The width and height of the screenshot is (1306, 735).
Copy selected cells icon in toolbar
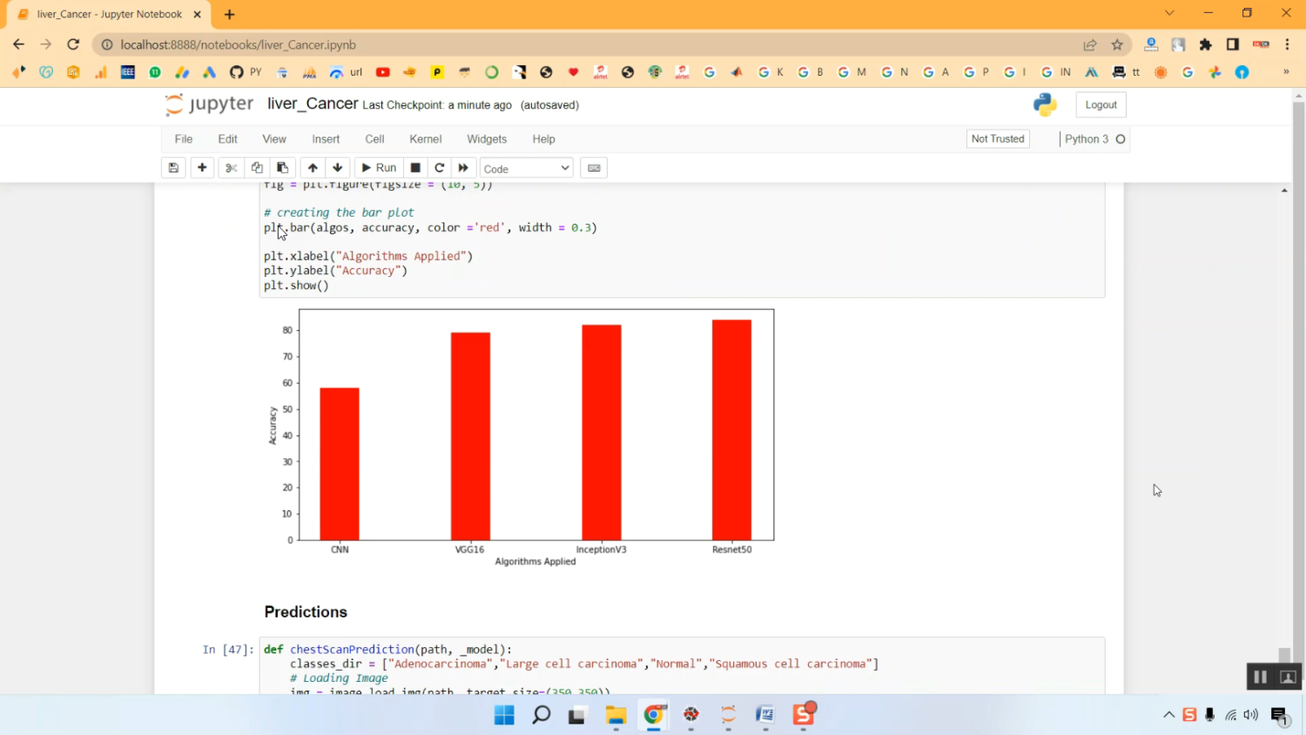pos(257,168)
